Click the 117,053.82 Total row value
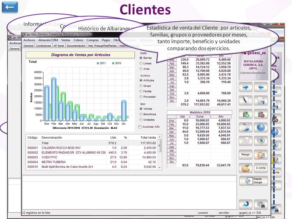 (148, 143)
